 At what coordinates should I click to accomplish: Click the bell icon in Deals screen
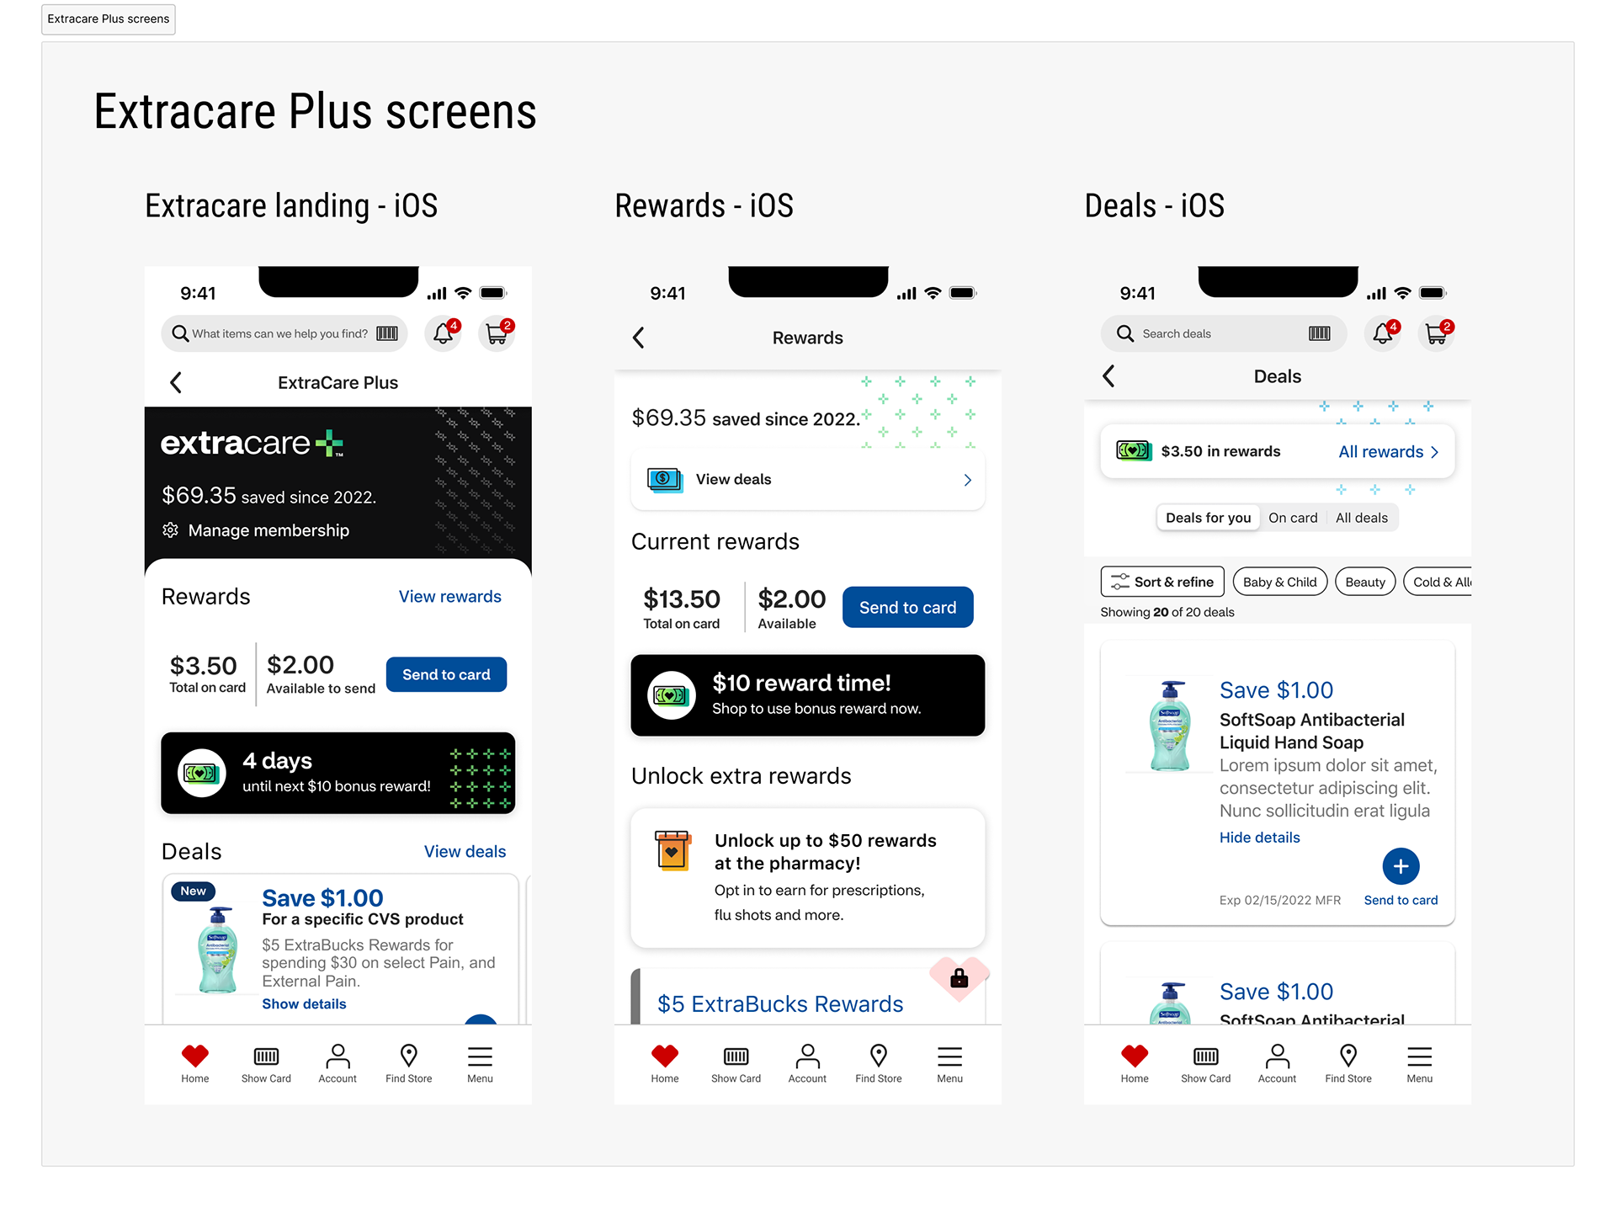pos(1384,333)
